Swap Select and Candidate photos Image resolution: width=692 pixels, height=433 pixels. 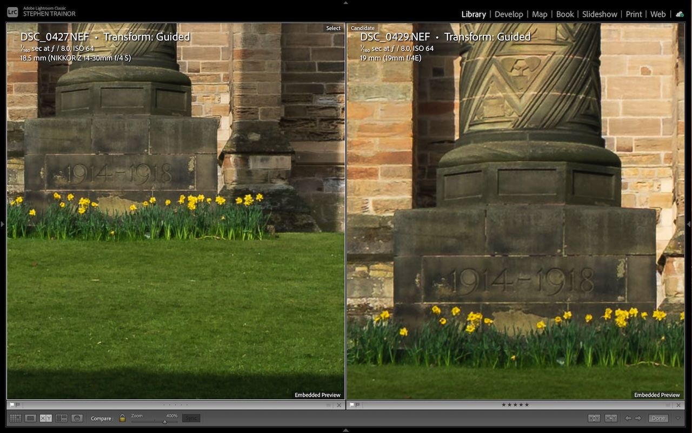click(x=594, y=418)
